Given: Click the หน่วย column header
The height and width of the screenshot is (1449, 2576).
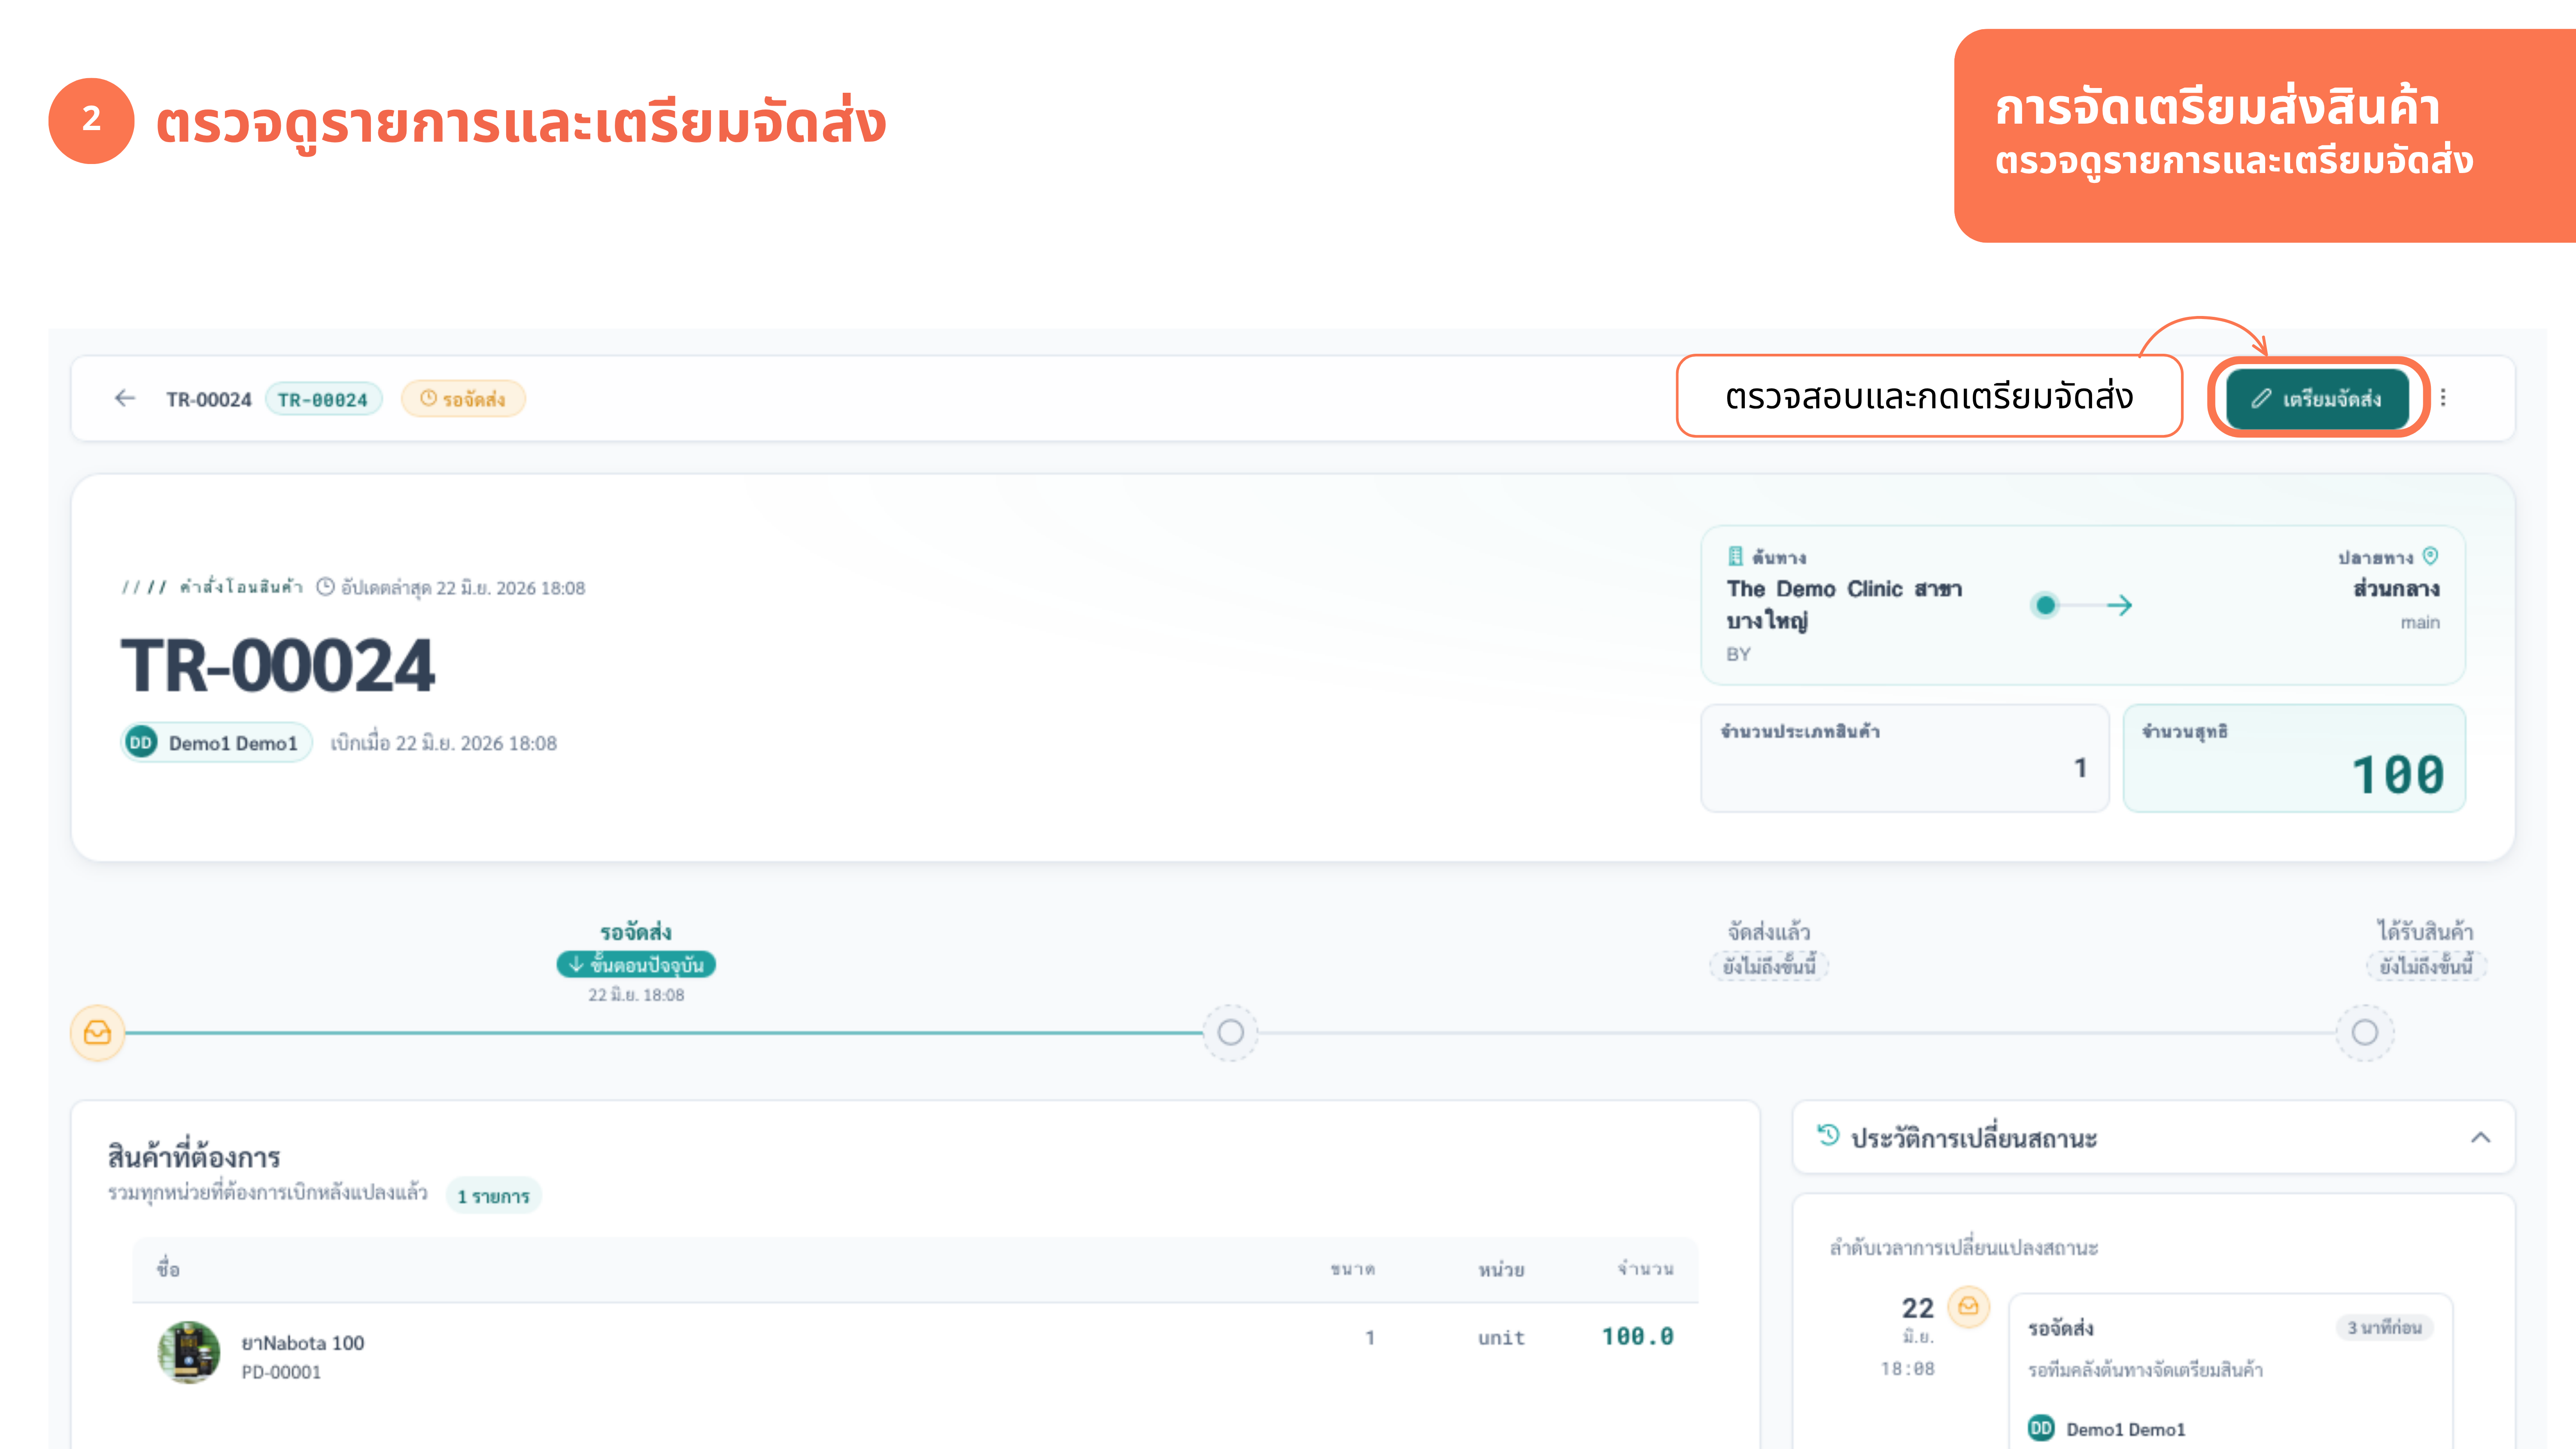Looking at the screenshot, I should click(1501, 1269).
